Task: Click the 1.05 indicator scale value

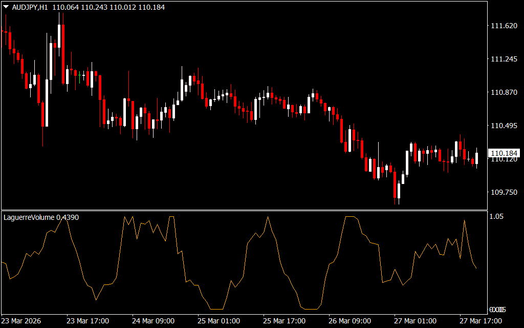Action: (497, 217)
